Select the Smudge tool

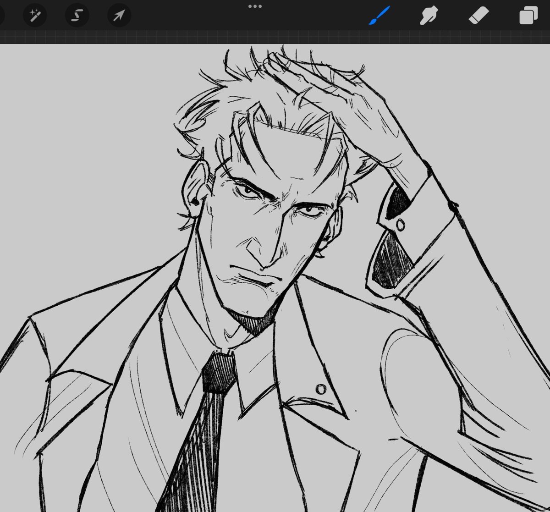pyautogui.click(x=430, y=16)
